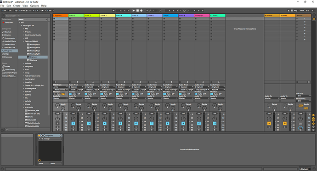Start playback with the Play button
317x171 pixels.
pos(133,11)
